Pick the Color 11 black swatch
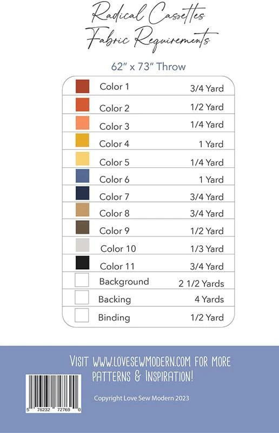The width and height of the screenshot is (279, 433). (x=83, y=263)
